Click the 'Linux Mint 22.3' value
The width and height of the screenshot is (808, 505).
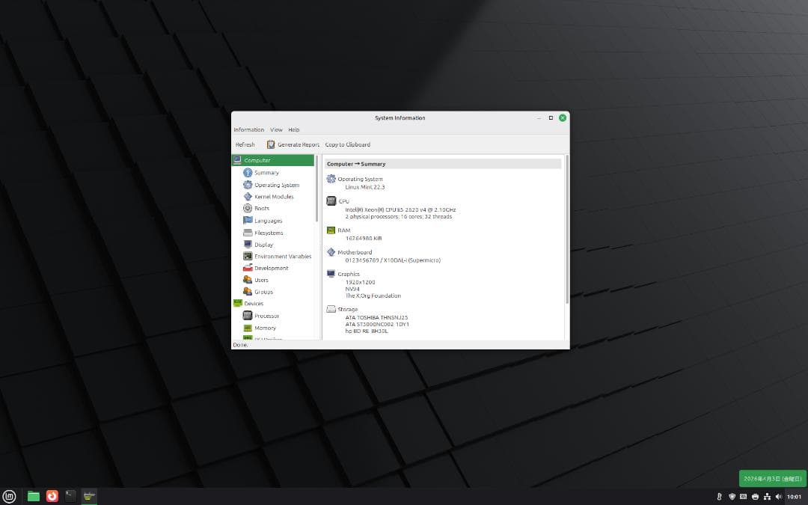[365, 187]
